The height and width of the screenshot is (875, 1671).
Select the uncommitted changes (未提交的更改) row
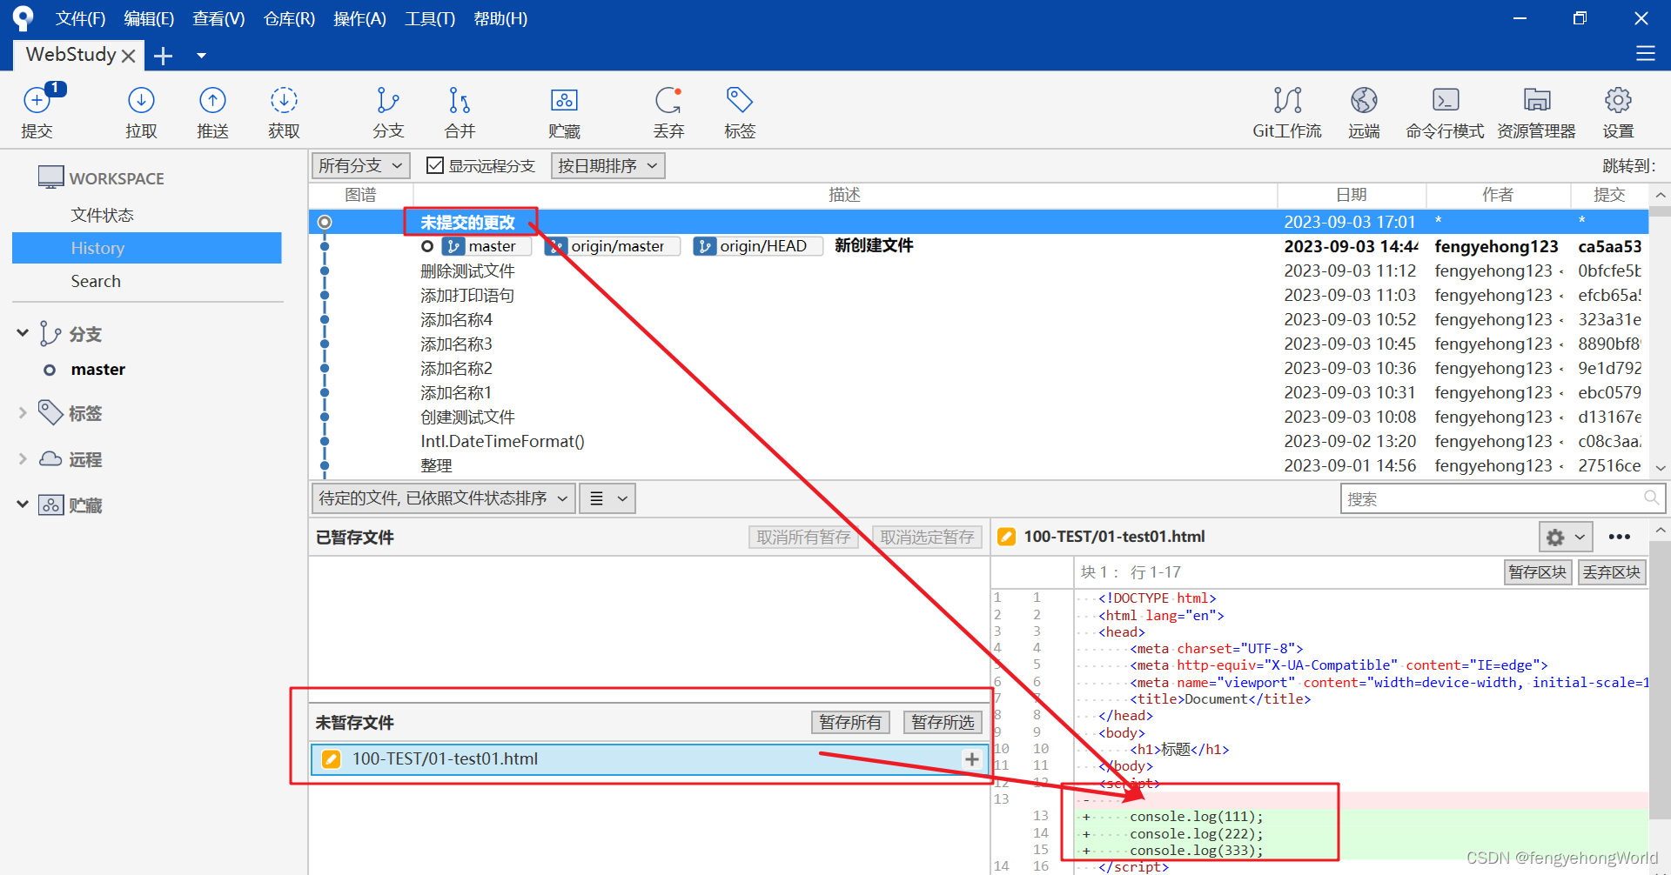point(978,222)
